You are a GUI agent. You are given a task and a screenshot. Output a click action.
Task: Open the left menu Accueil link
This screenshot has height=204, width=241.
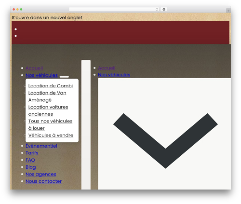coord(34,68)
